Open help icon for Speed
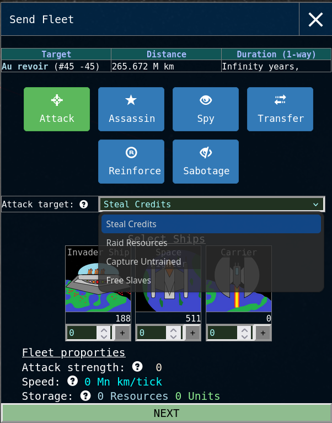 click(72, 381)
